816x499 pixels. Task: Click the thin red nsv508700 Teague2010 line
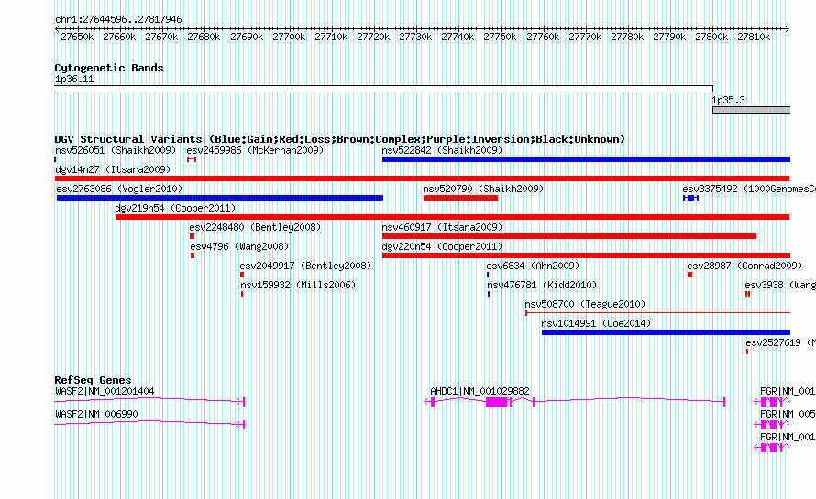pos(657,313)
